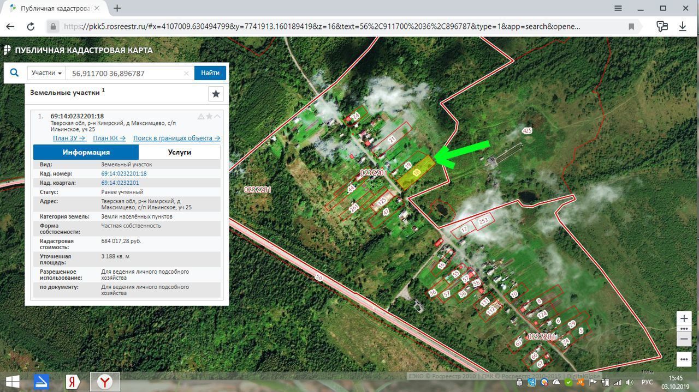Open cadastral quarter link 69:14:0232201
This screenshot has width=699, height=392.
(x=120, y=183)
